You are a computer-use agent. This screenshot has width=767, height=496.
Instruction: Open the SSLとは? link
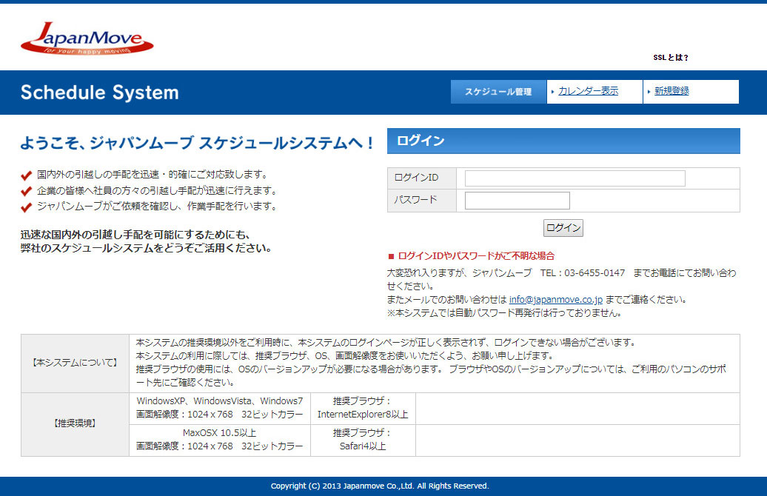point(671,57)
